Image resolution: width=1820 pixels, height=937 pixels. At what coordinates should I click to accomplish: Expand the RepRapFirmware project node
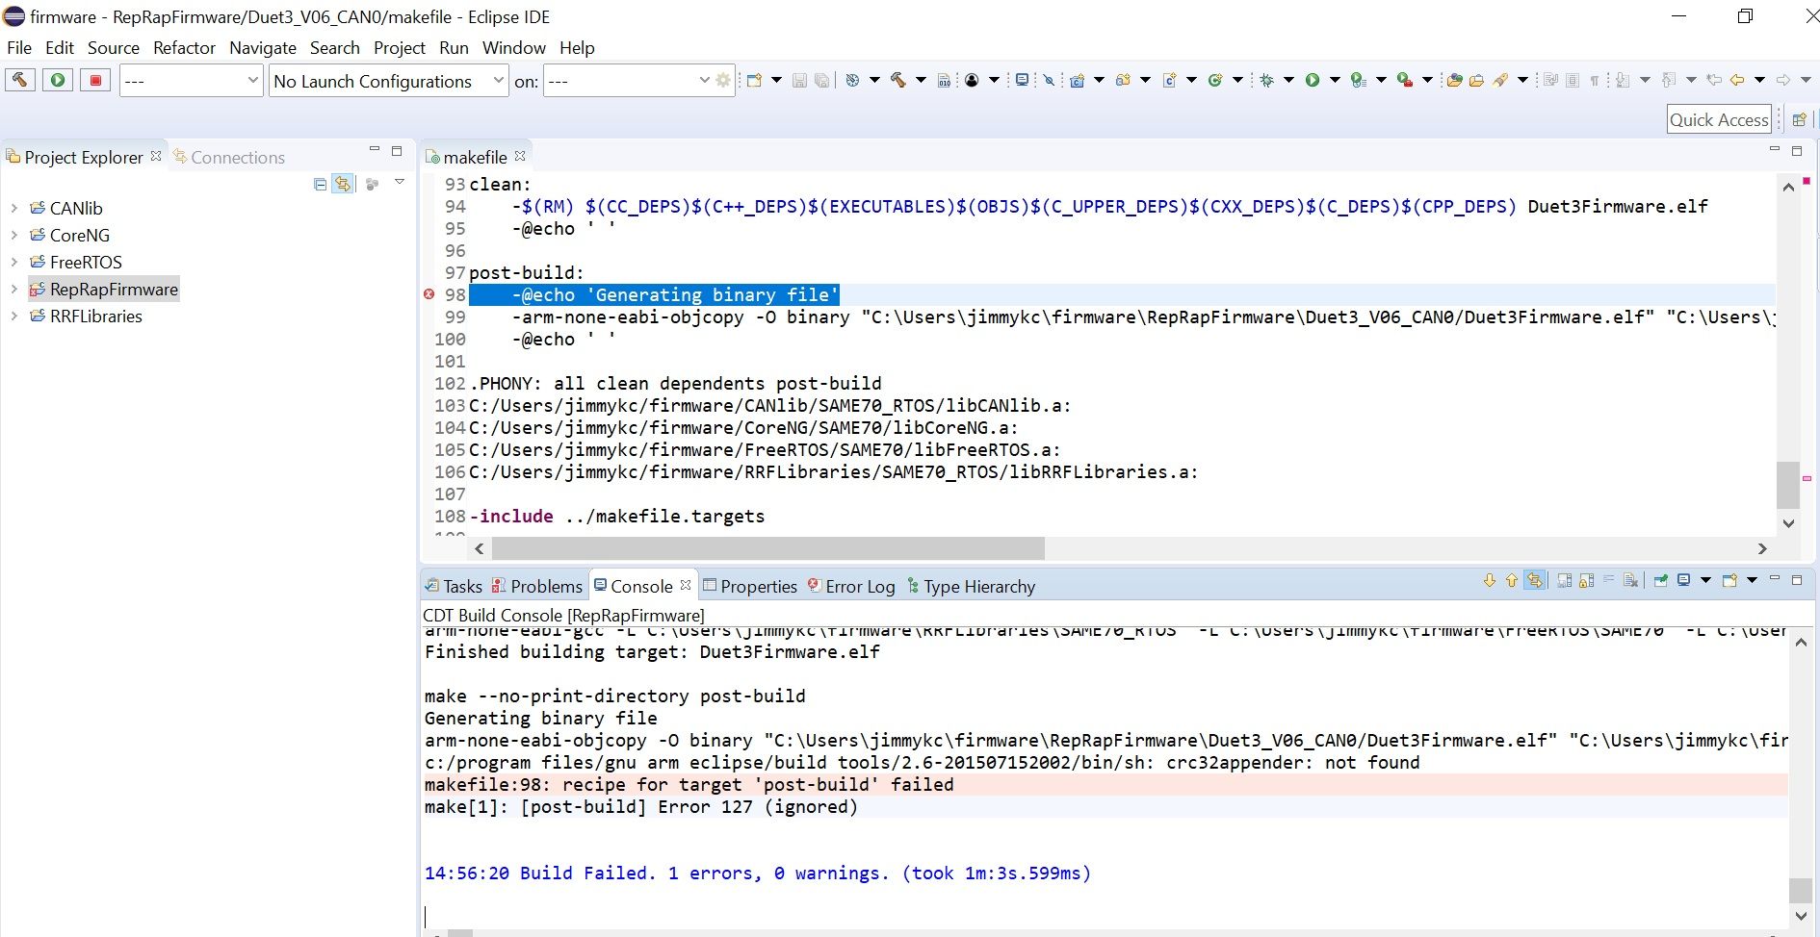(13, 289)
